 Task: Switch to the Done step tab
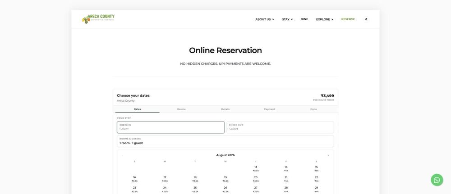point(313,109)
